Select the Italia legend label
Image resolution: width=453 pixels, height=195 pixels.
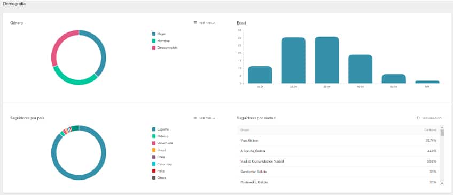[x=161, y=171]
